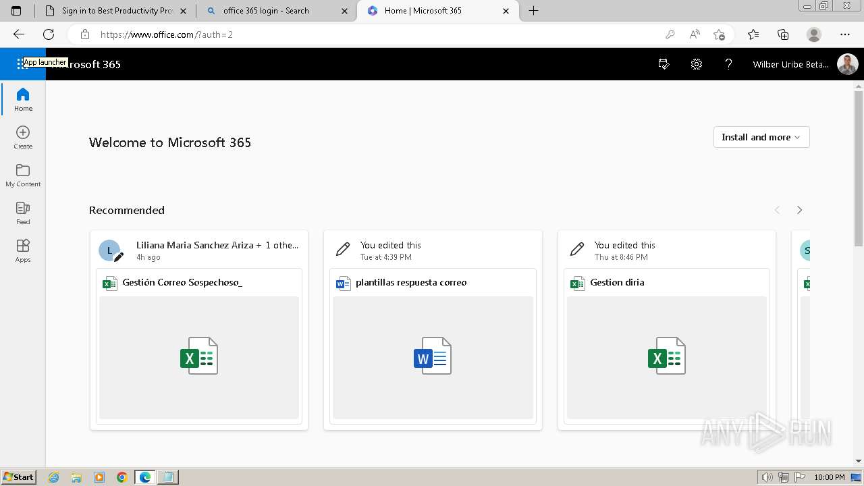This screenshot has height=486, width=864.
Task: Open Apps in the sidebar
Action: (23, 250)
